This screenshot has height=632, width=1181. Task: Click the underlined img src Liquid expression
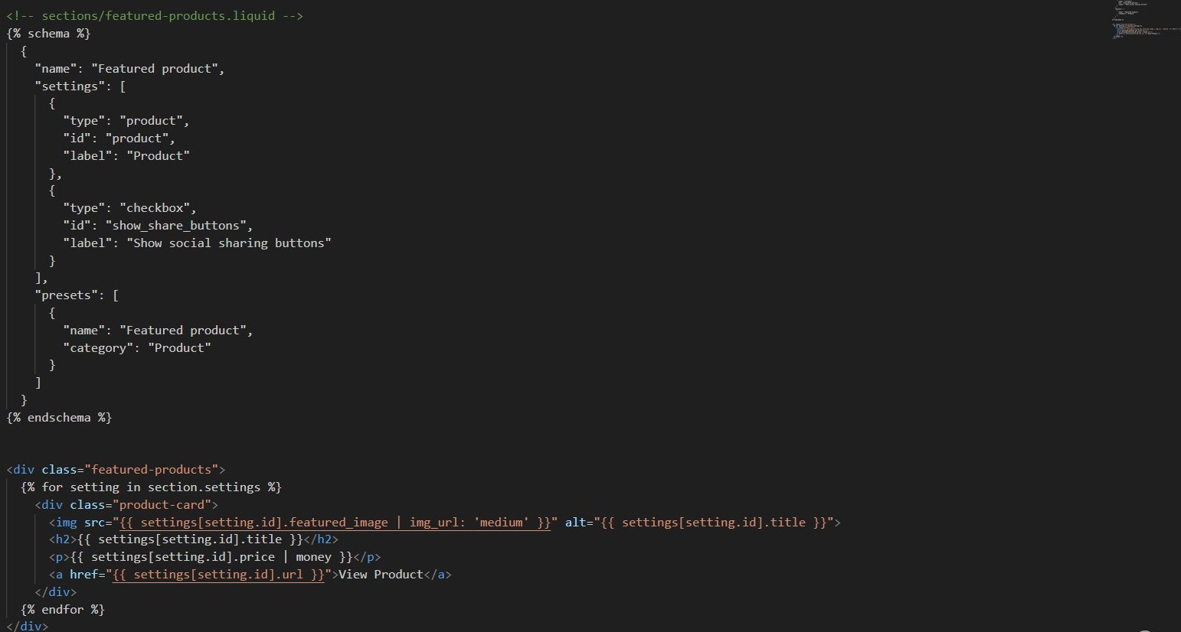pyautogui.click(x=335, y=523)
